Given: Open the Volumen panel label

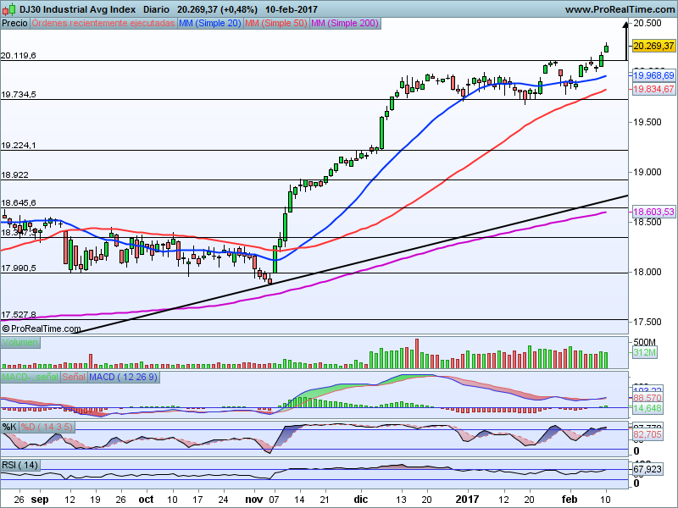Looking at the screenshot, I should [20, 343].
